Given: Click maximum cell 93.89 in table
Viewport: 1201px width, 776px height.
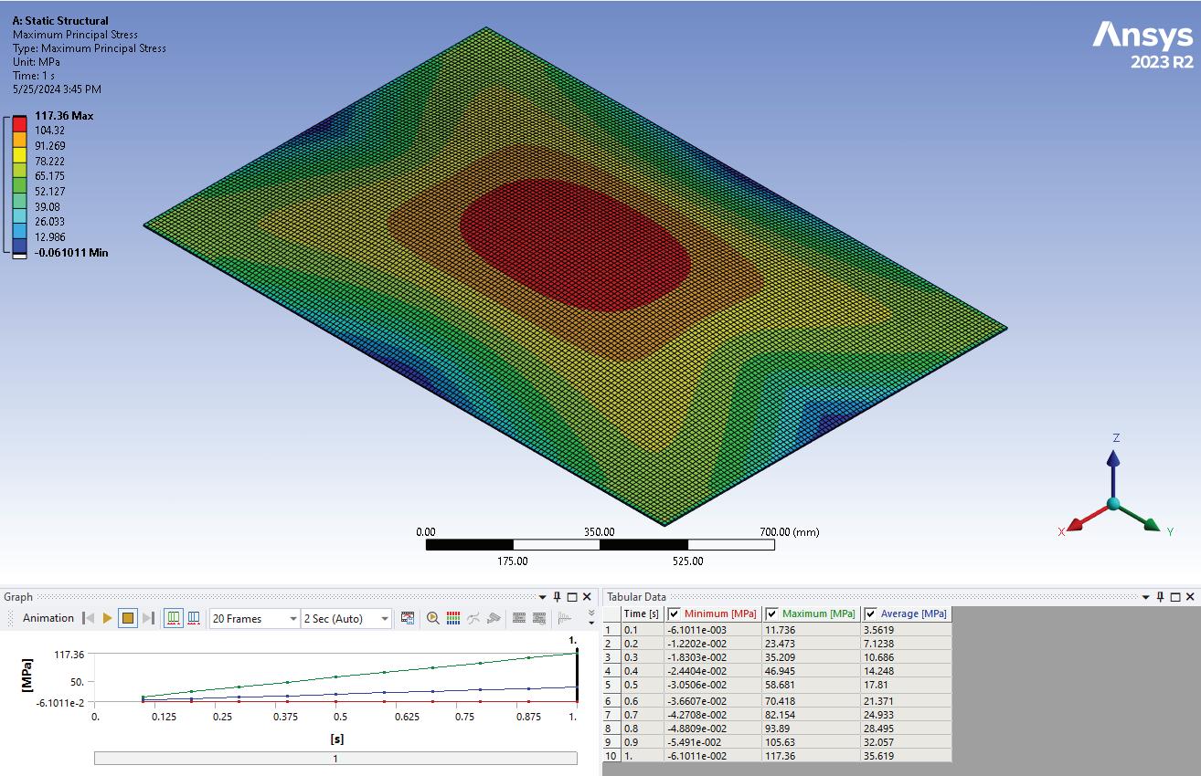Looking at the screenshot, I should [811, 729].
